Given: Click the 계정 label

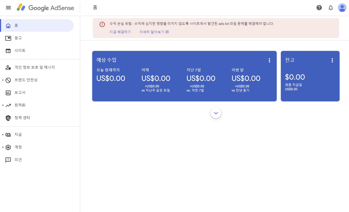Looking at the screenshot, I should coord(18,147).
